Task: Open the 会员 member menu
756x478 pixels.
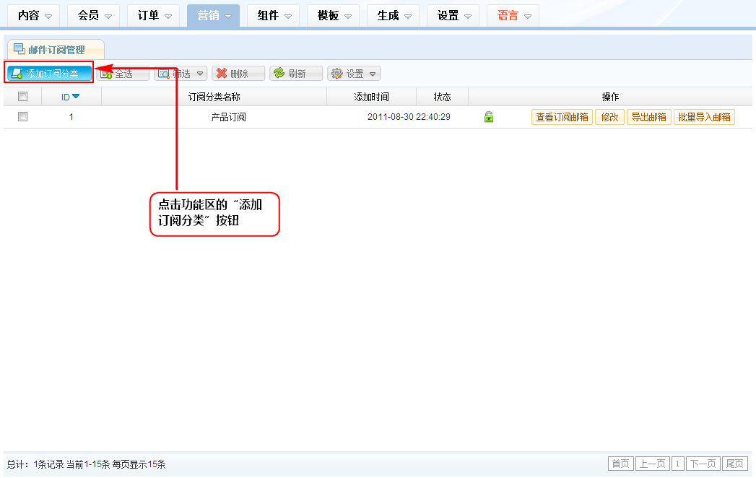Action: coord(93,15)
